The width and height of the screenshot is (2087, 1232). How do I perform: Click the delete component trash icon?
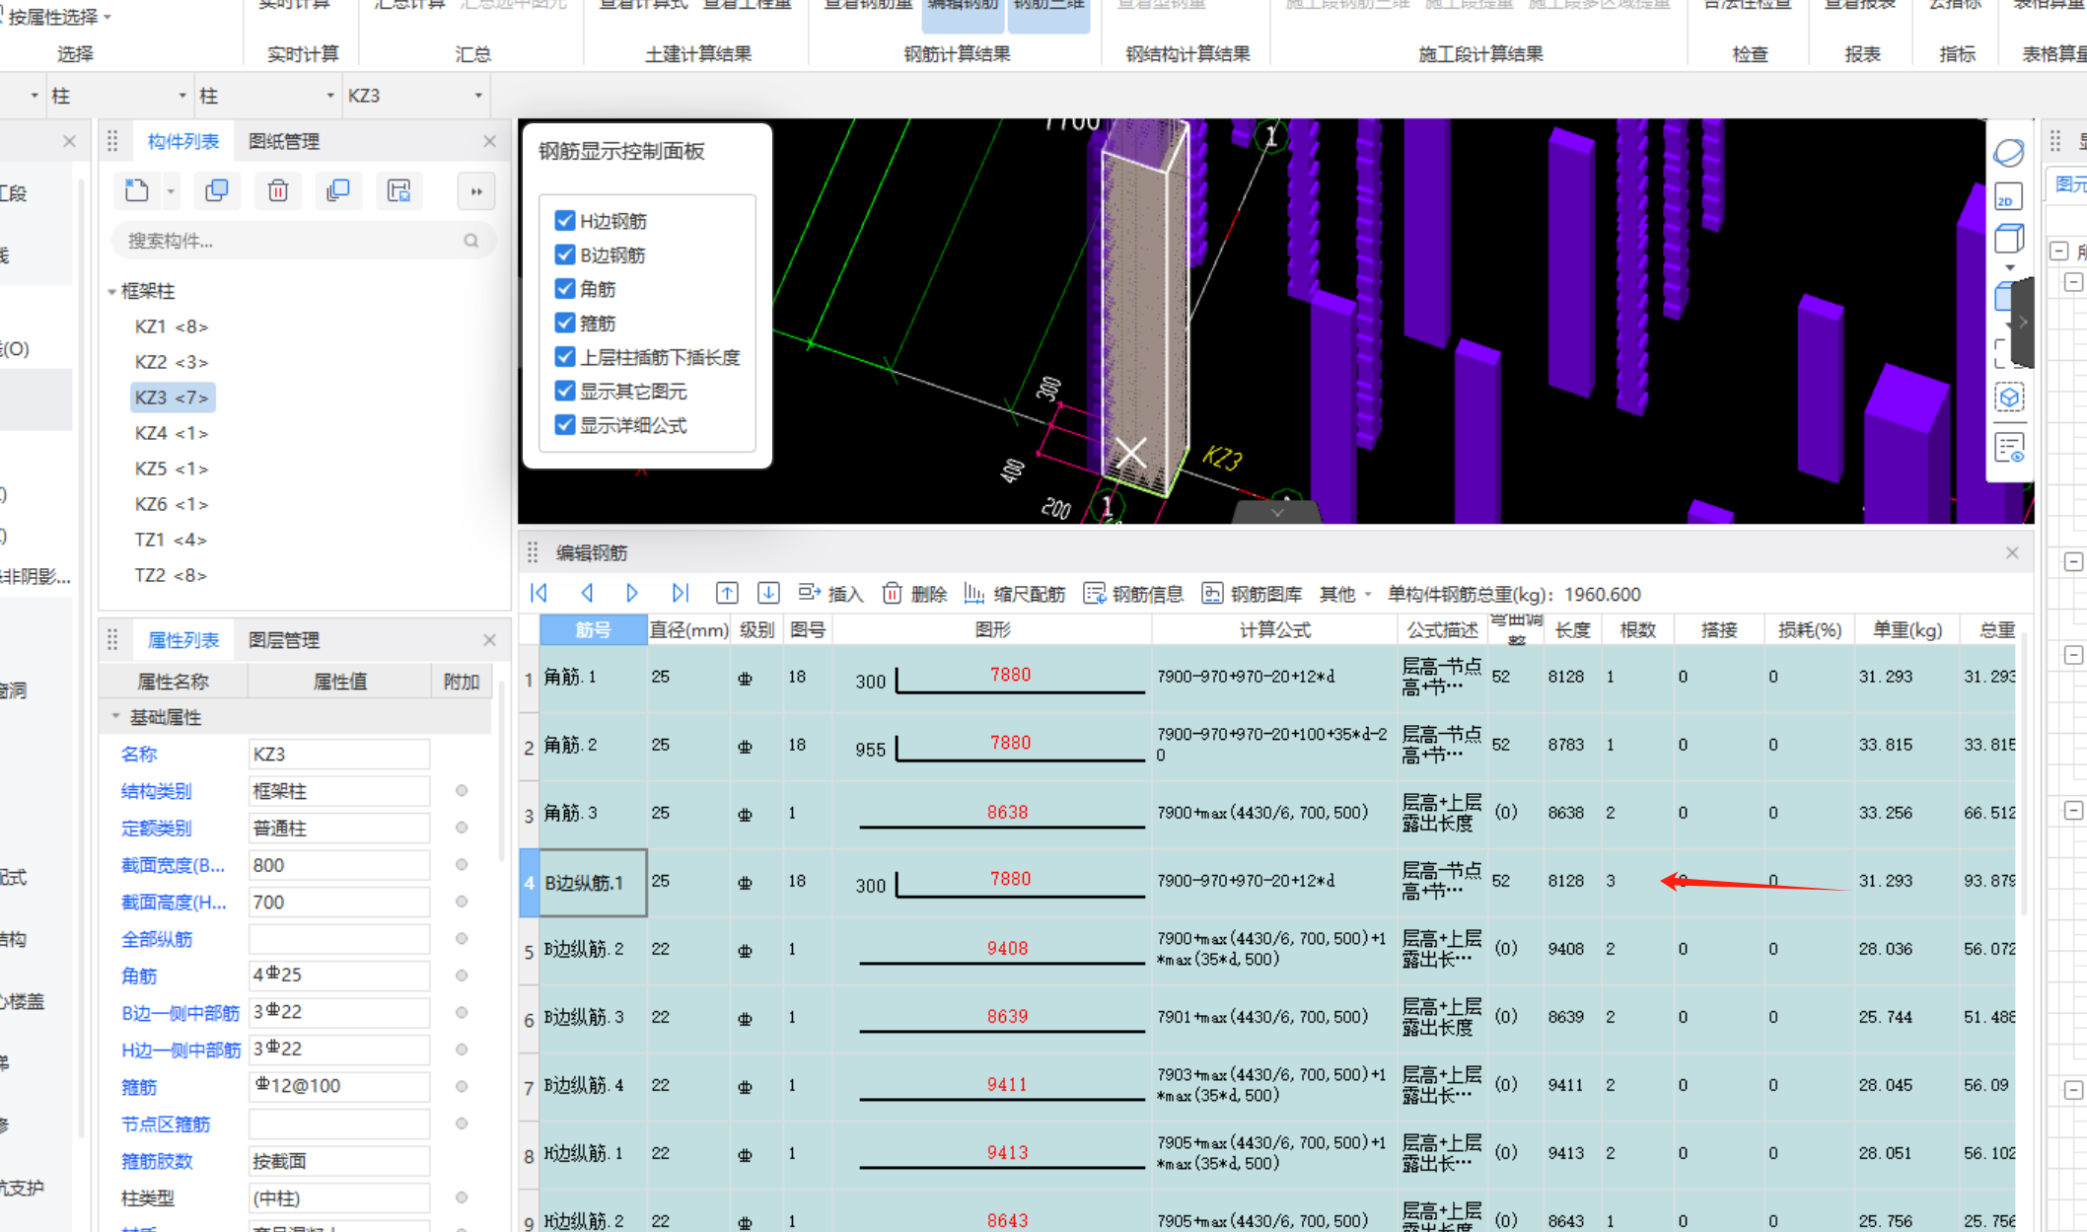tap(278, 191)
